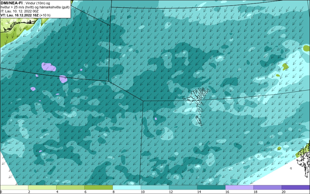Select the 8–10 m/s pale cyan swatch

[x=127, y=187]
